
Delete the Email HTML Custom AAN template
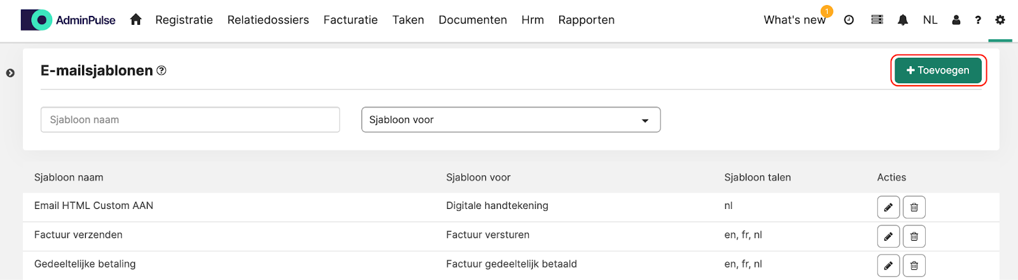click(x=914, y=207)
